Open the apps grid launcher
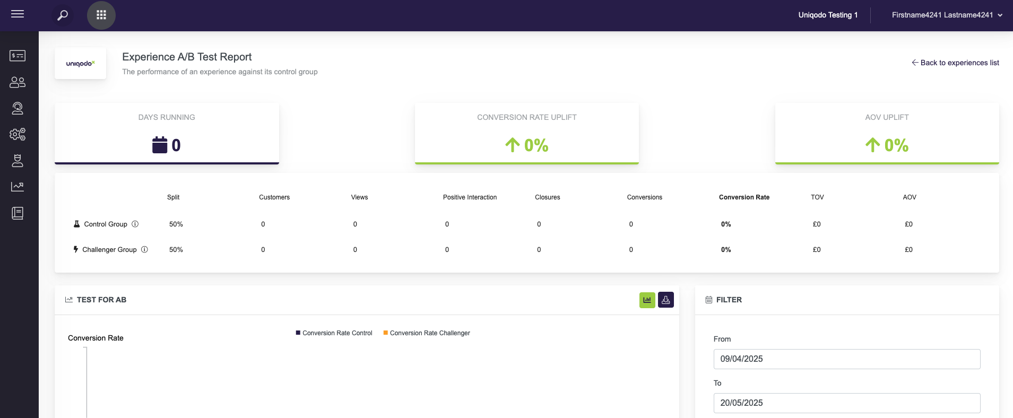 [101, 15]
